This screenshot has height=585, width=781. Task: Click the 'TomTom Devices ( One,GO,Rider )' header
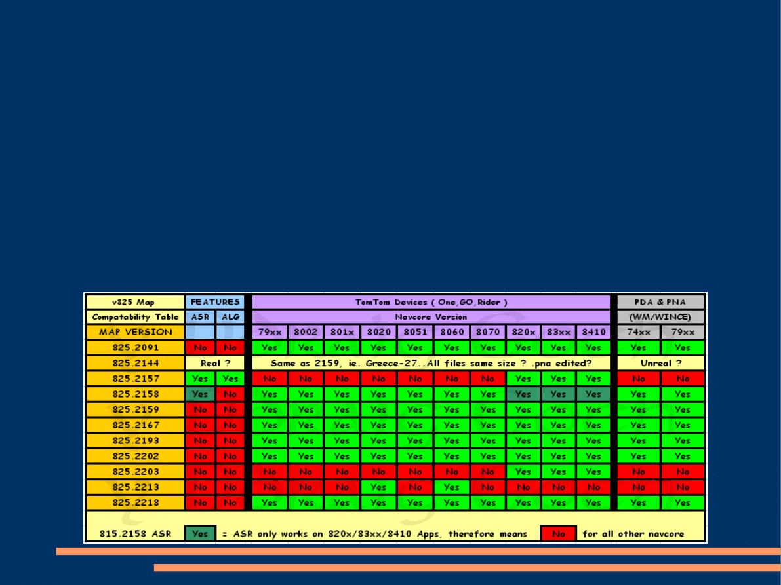pyautogui.click(x=431, y=302)
